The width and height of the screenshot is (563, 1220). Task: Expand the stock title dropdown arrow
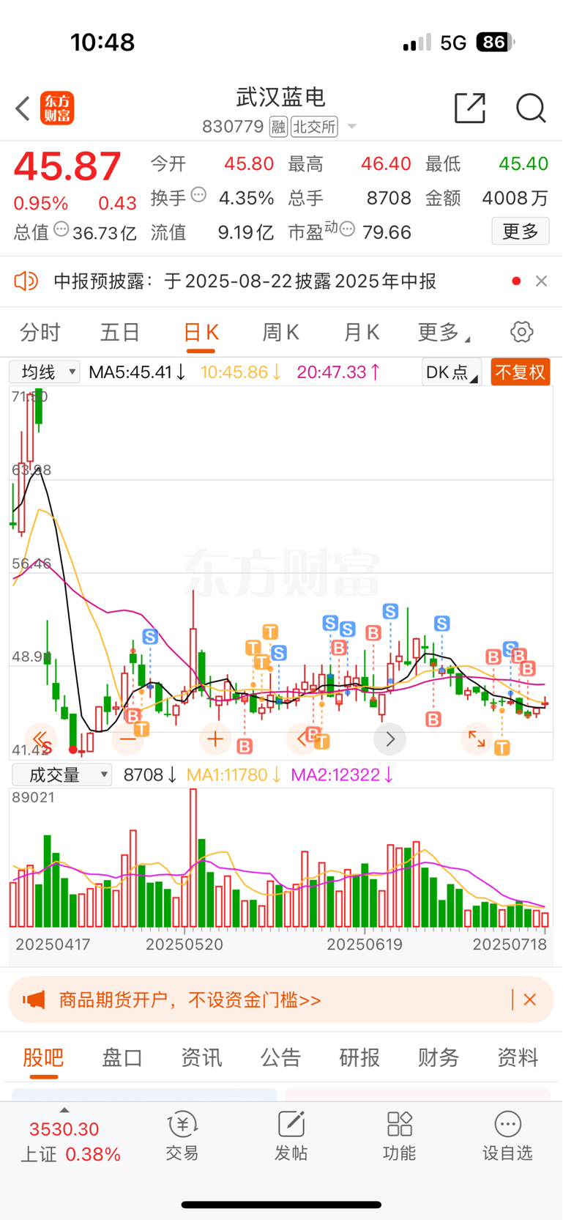point(351,127)
